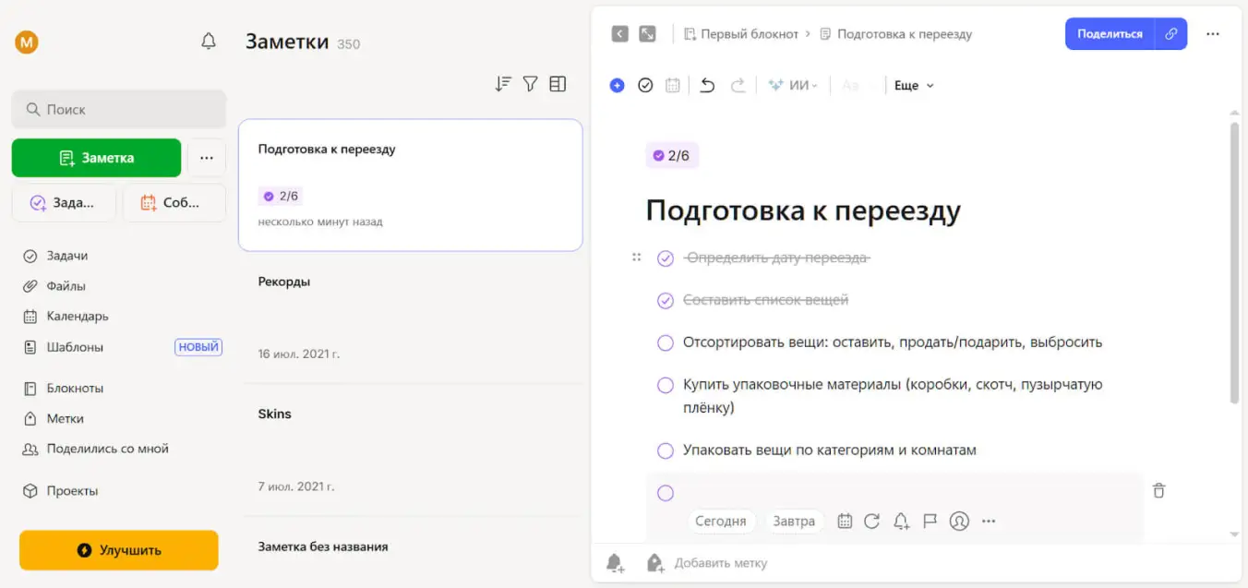Click the notifications bell icon

point(209,42)
